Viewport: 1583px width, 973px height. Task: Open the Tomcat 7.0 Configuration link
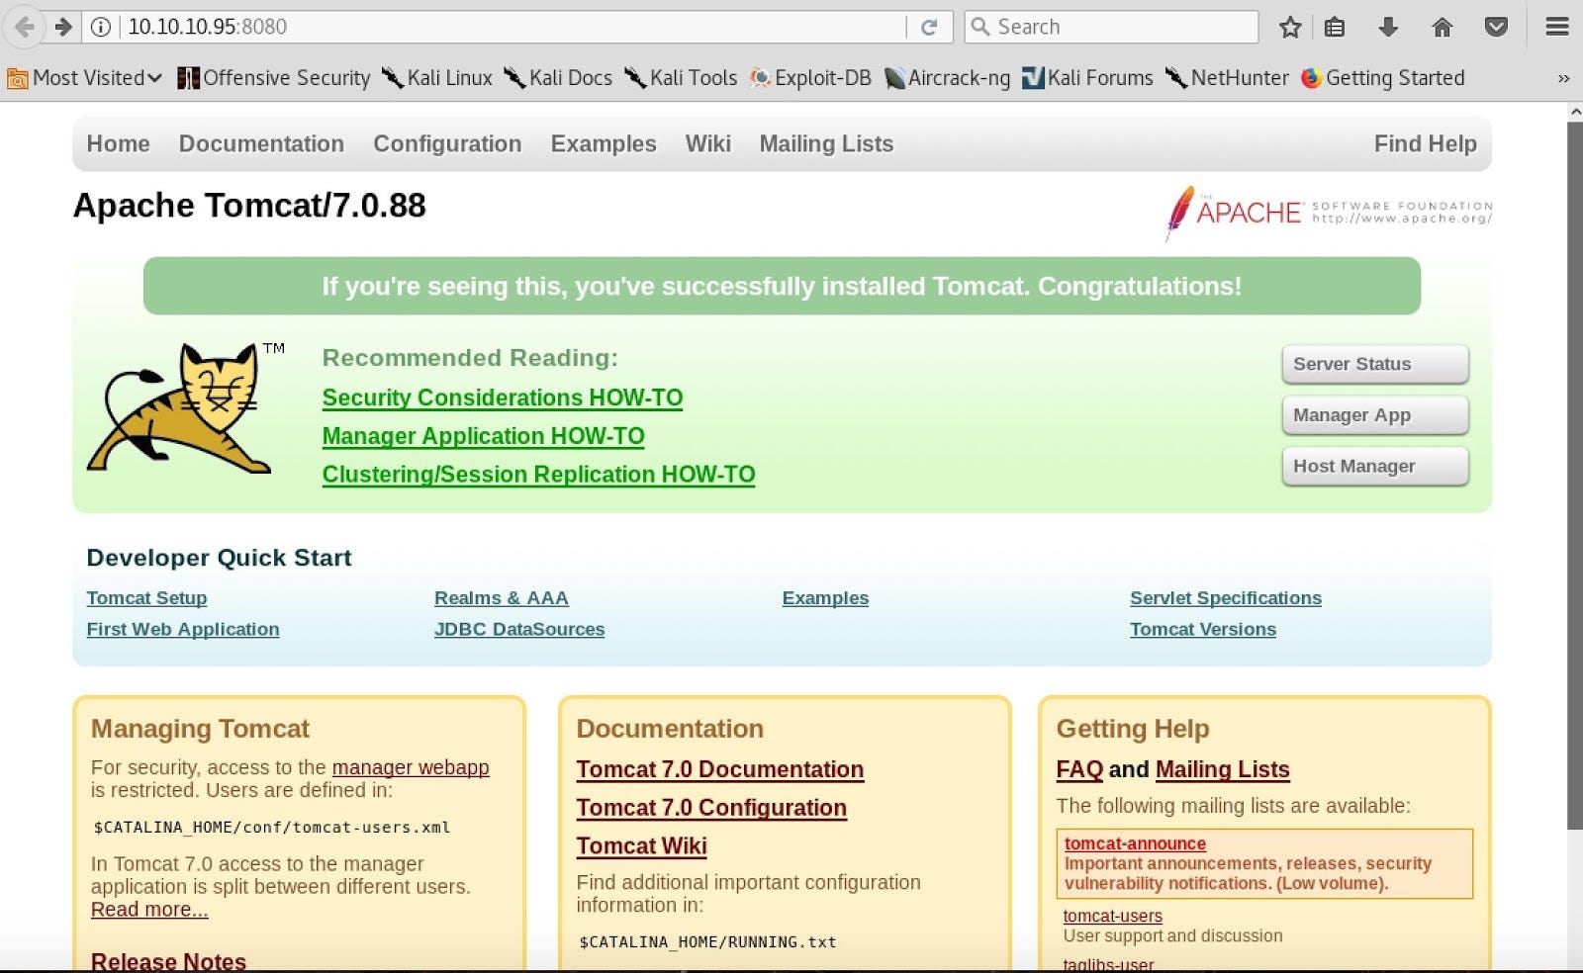coord(711,808)
